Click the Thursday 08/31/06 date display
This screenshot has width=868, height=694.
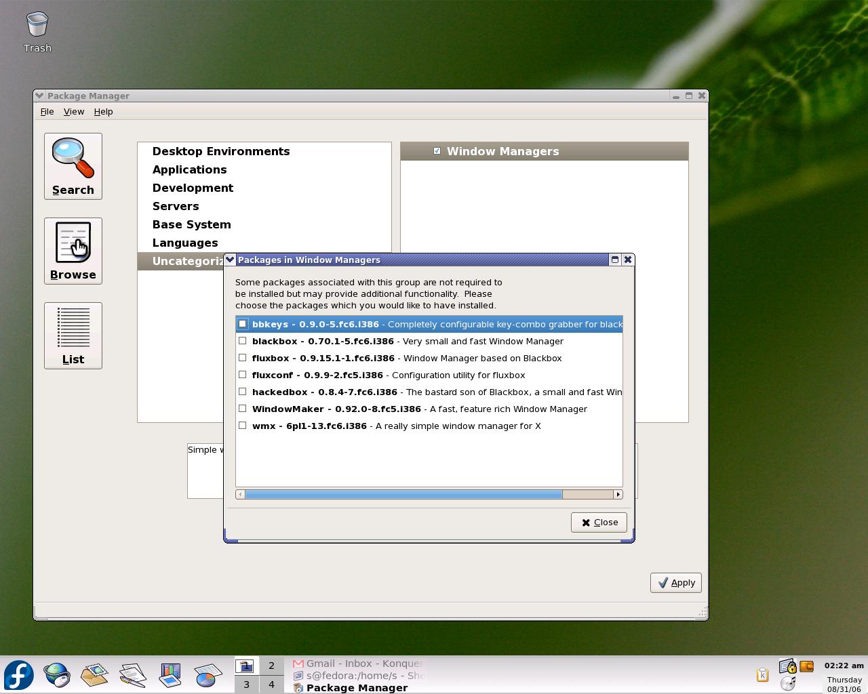tap(844, 685)
